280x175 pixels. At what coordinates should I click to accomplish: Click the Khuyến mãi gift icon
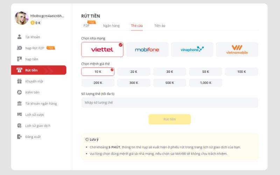tap(19, 81)
